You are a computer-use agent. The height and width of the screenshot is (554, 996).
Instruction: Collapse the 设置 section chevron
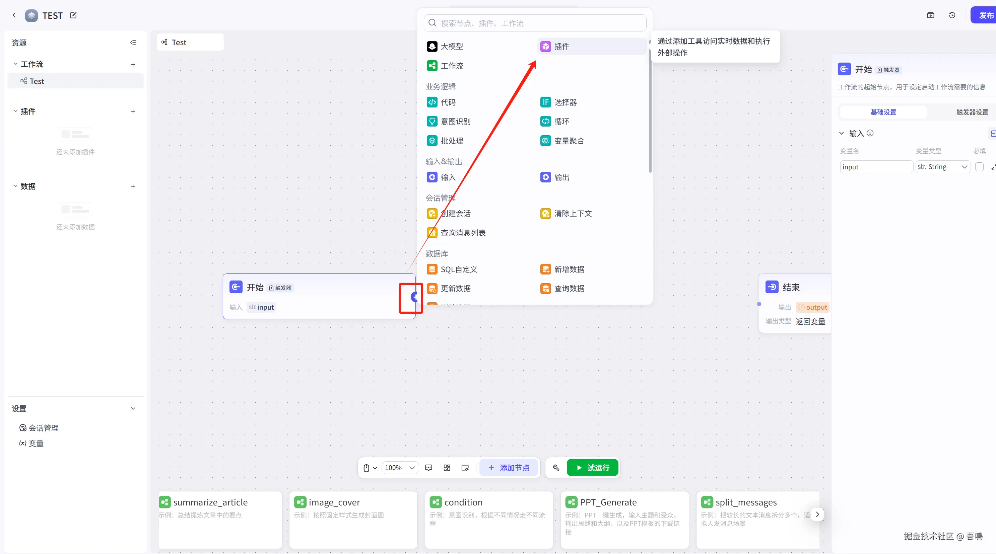click(133, 409)
